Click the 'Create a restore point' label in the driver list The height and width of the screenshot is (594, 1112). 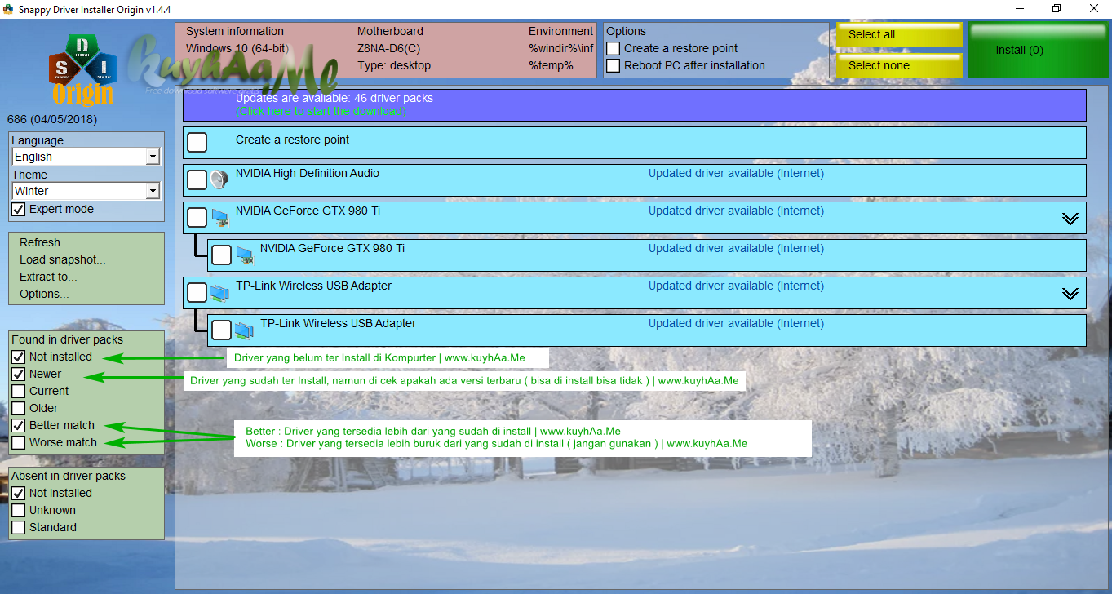[x=292, y=140]
